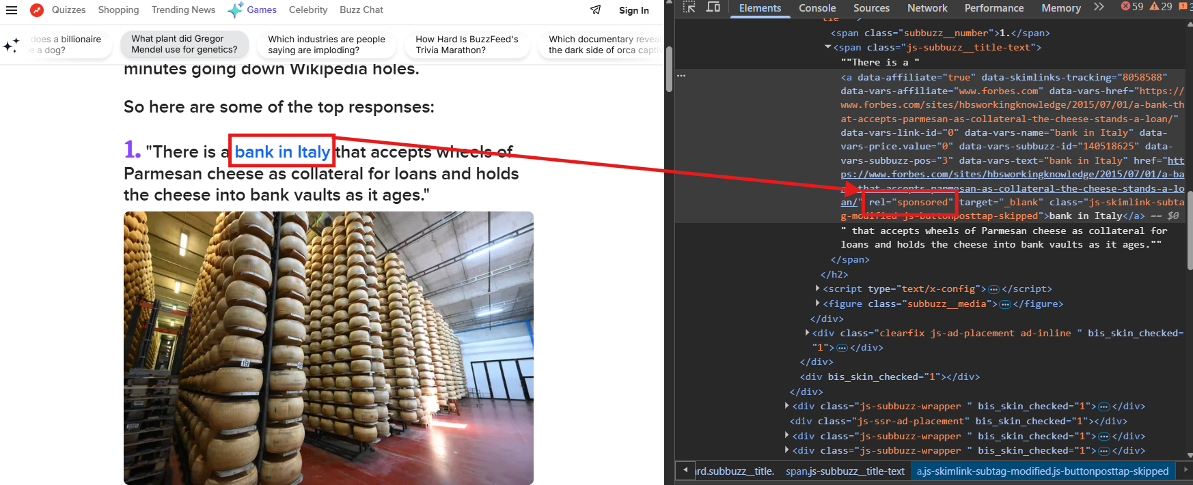This screenshot has height=485, width=1193.
Task: Go to Shopping in BuzzFeed nav
Action: (118, 10)
